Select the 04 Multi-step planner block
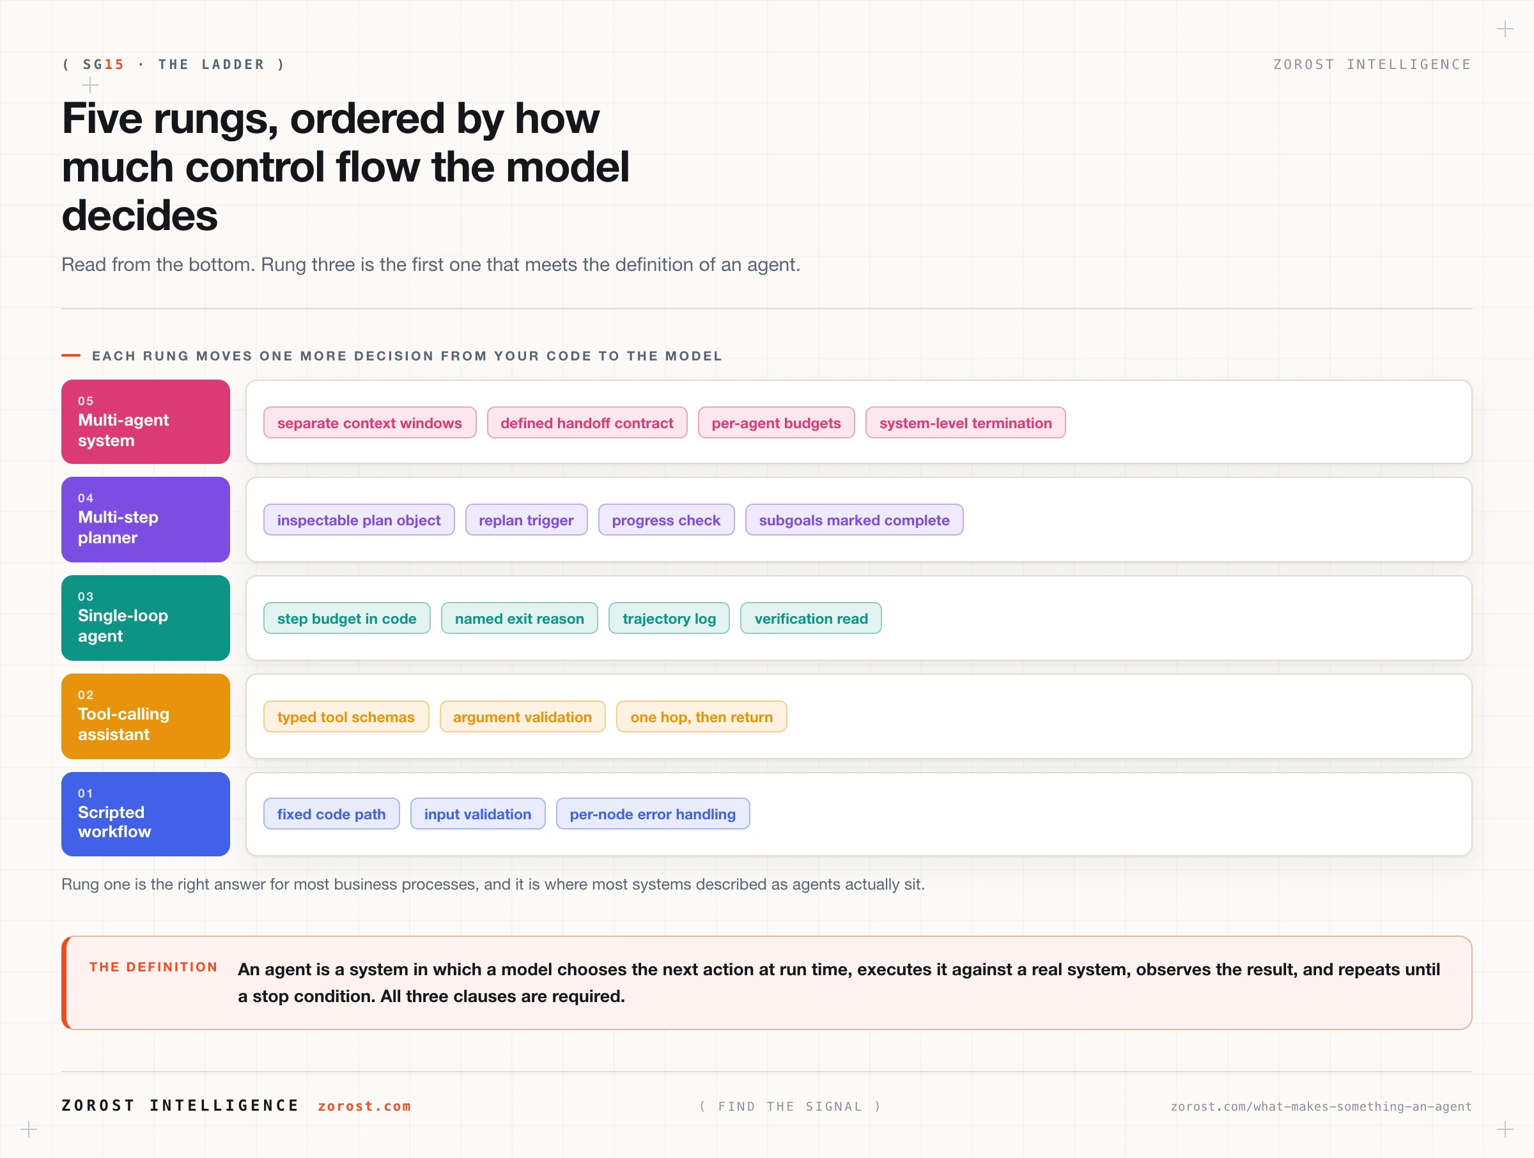The width and height of the screenshot is (1534, 1158). pyautogui.click(x=146, y=520)
